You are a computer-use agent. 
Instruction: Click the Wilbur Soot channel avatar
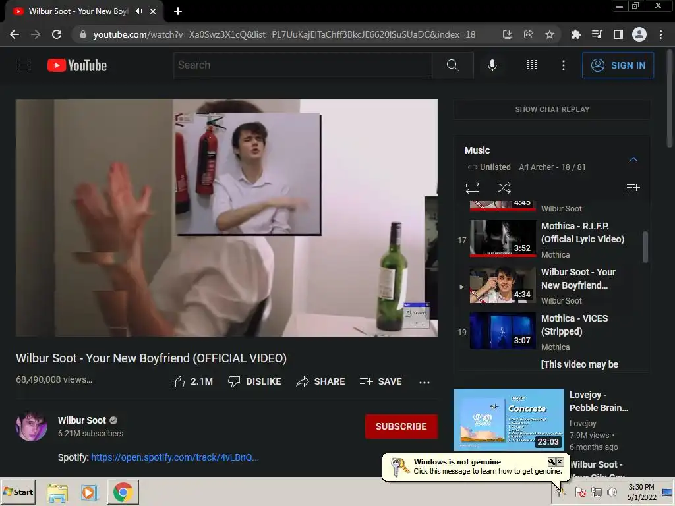pos(32,426)
